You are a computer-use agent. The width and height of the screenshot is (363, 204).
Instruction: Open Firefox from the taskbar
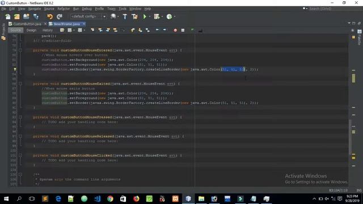click(136, 199)
